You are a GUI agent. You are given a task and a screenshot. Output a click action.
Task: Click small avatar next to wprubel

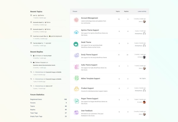point(44,43)
